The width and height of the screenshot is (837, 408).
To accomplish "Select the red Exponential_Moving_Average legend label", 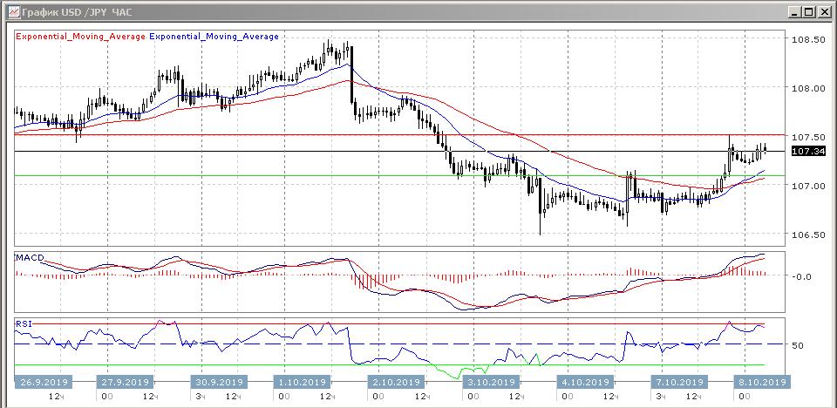I will tap(81, 37).
